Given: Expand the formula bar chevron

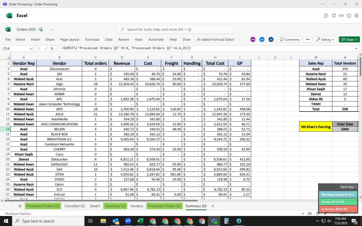Looking at the screenshot, I should 356,48.
